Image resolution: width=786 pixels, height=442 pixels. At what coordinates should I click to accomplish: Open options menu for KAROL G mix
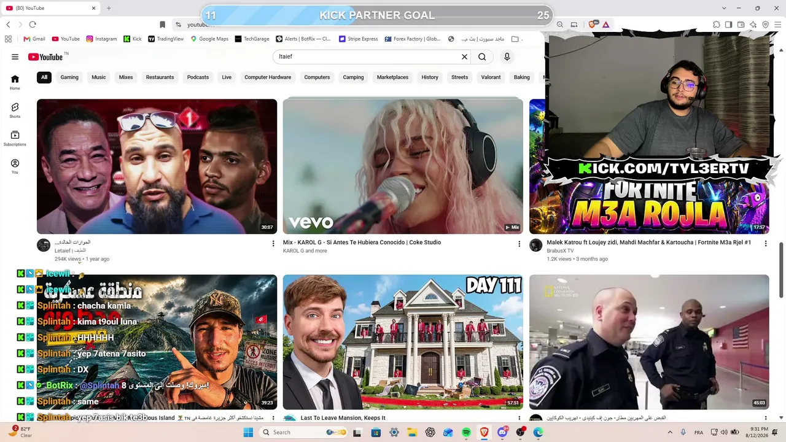point(519,244)
